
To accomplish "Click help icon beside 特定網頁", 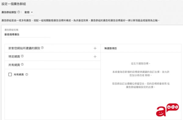I will point(22,56).
